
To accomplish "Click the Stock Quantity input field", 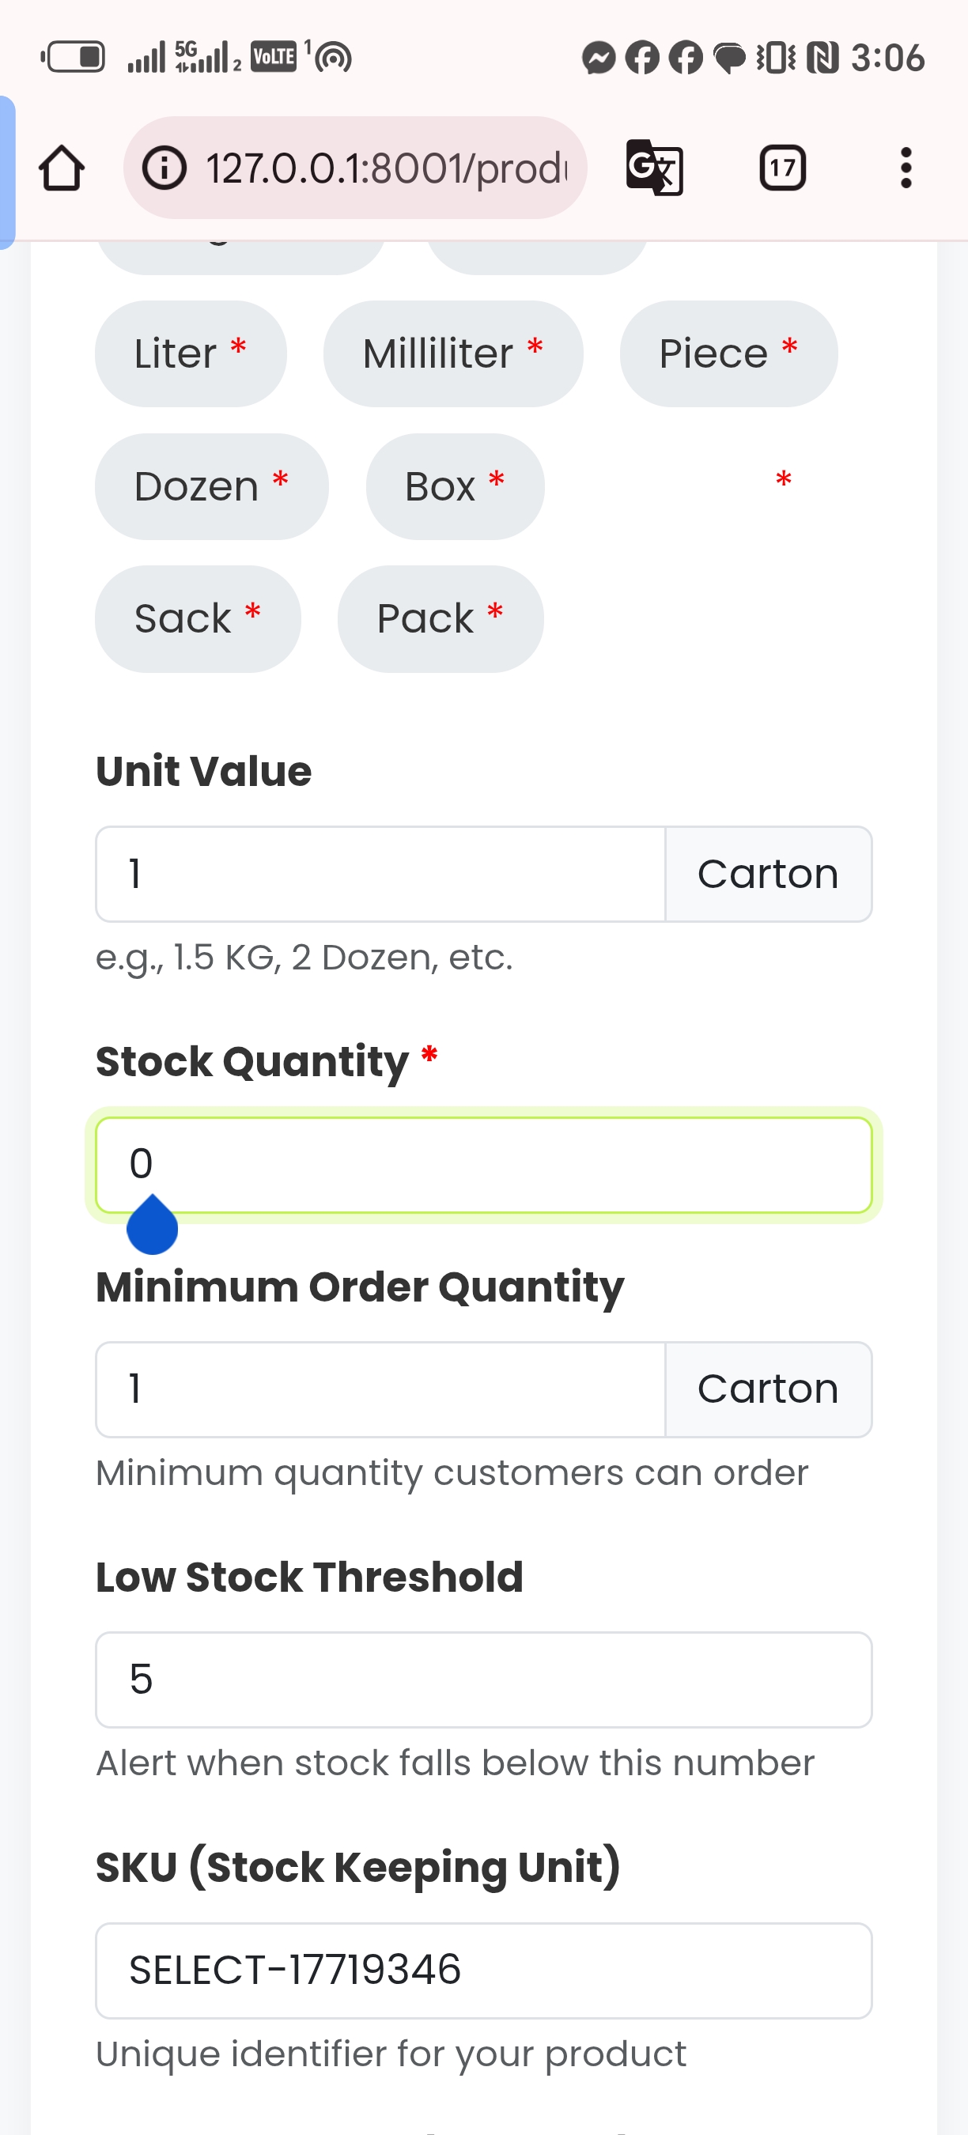I will click(x=483, y=1165).
